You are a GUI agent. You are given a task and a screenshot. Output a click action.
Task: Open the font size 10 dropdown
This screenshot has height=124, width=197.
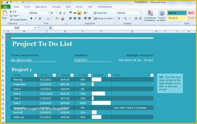tap(57, 13)
